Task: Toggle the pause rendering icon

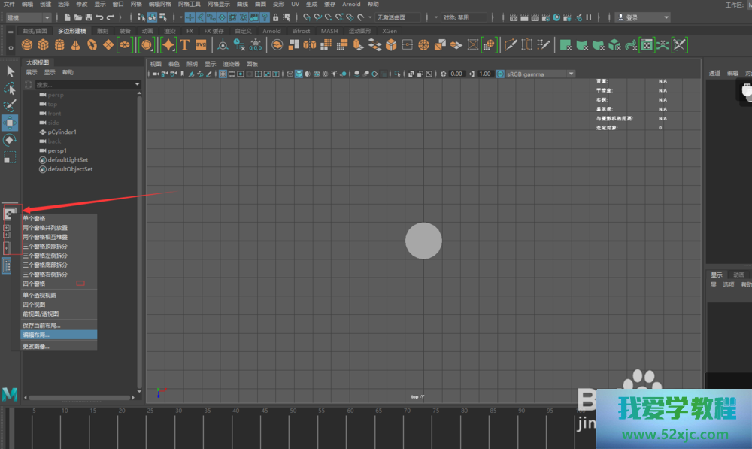Action: (589, 17)
